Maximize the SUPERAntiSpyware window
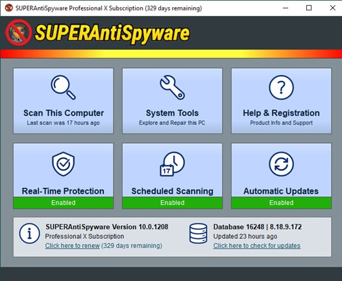342x281 pixels. pyautogui.click(x=309, y=8)
